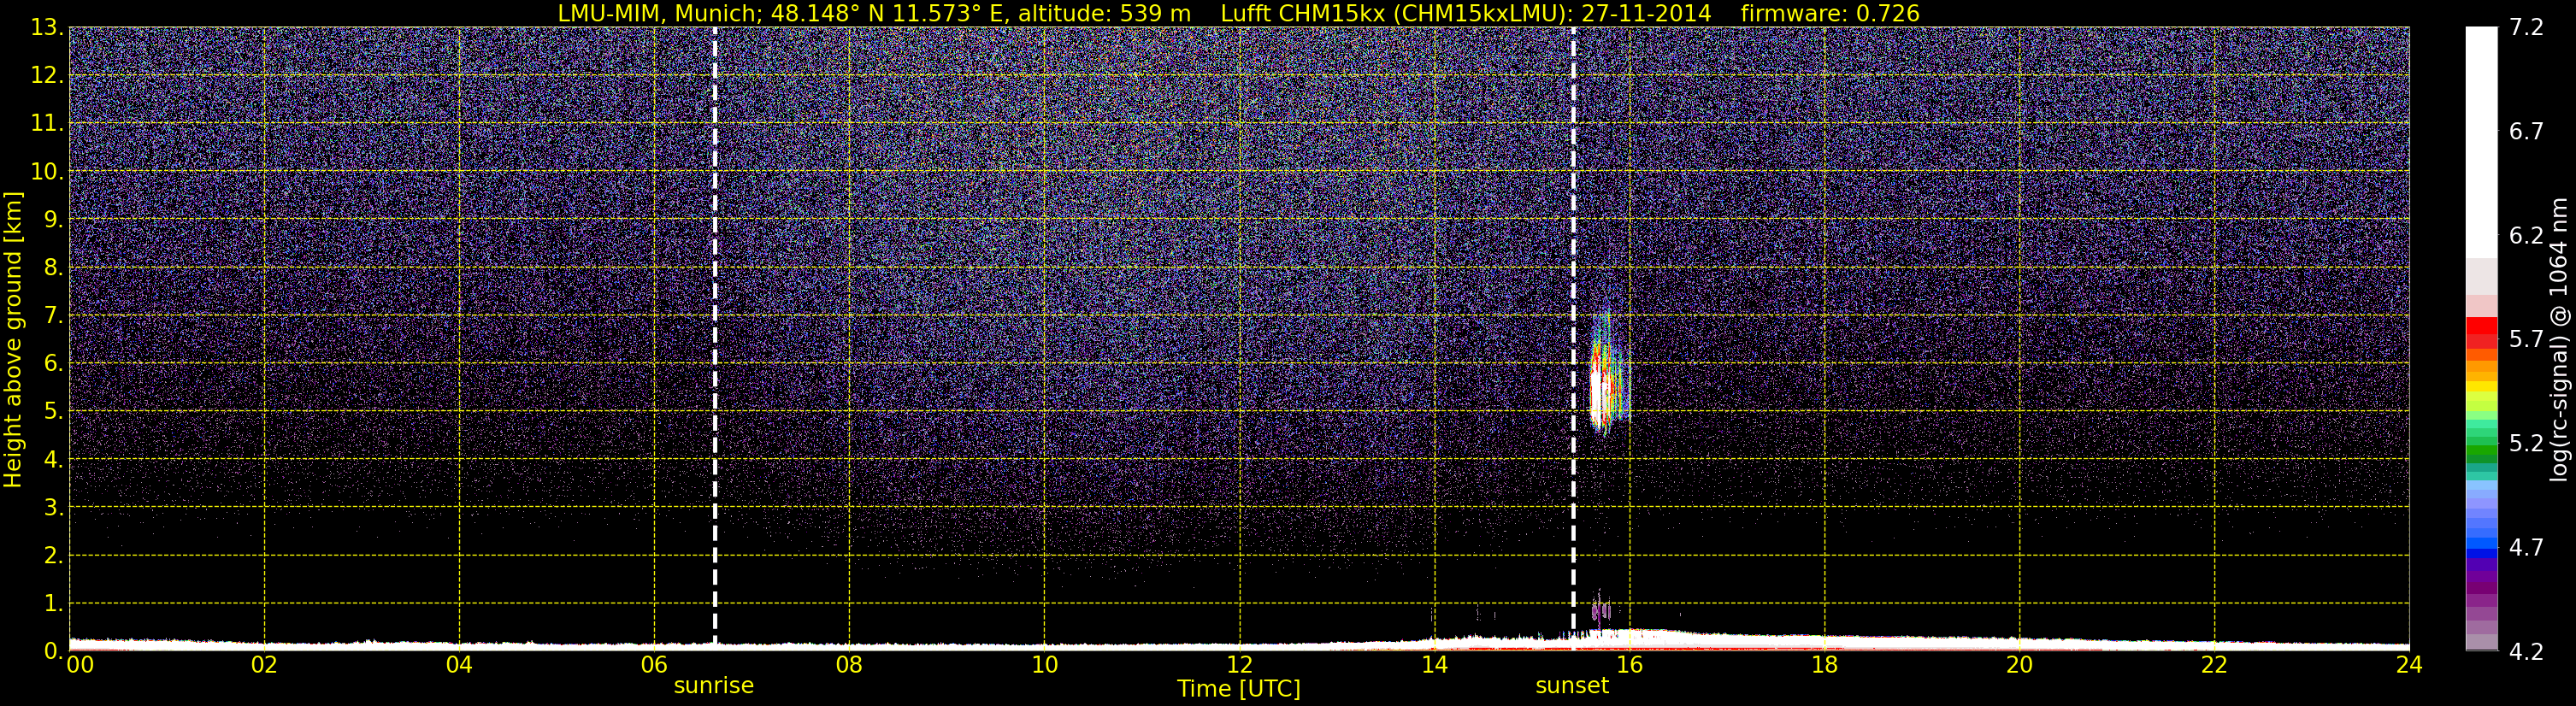The image size is (2576, 706).
Task: Click height axis tick label '6.'
Action: click(x=53, y=364)
